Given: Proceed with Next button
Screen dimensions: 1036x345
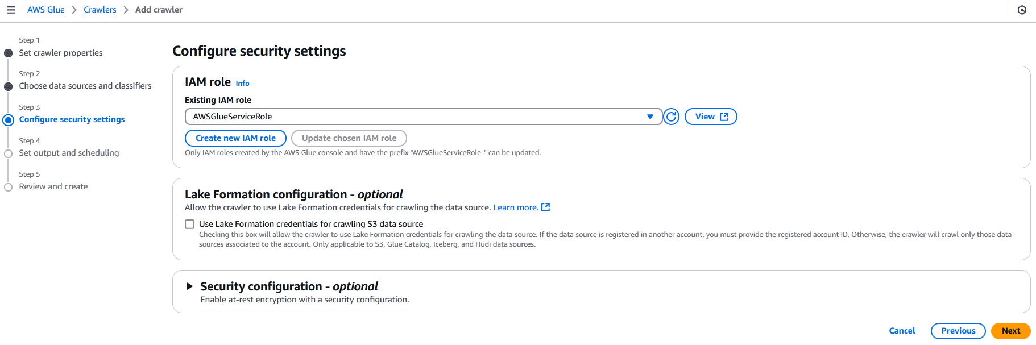Looking at the screenshot, I should click(x=1011, y=331).
